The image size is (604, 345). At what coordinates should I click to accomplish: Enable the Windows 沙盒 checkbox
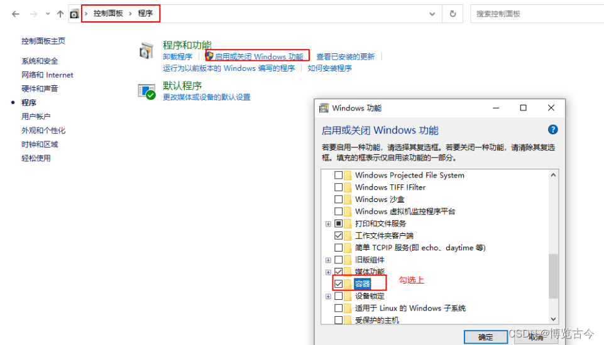click(338, 199)
